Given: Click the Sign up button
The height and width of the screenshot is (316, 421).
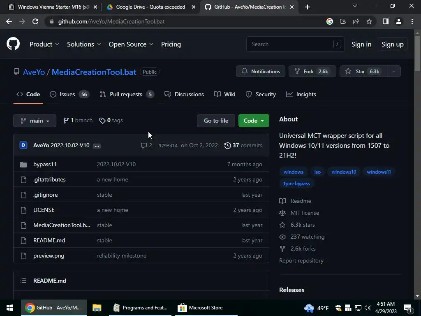Looking at the screenshot, I should click(393, 44).
